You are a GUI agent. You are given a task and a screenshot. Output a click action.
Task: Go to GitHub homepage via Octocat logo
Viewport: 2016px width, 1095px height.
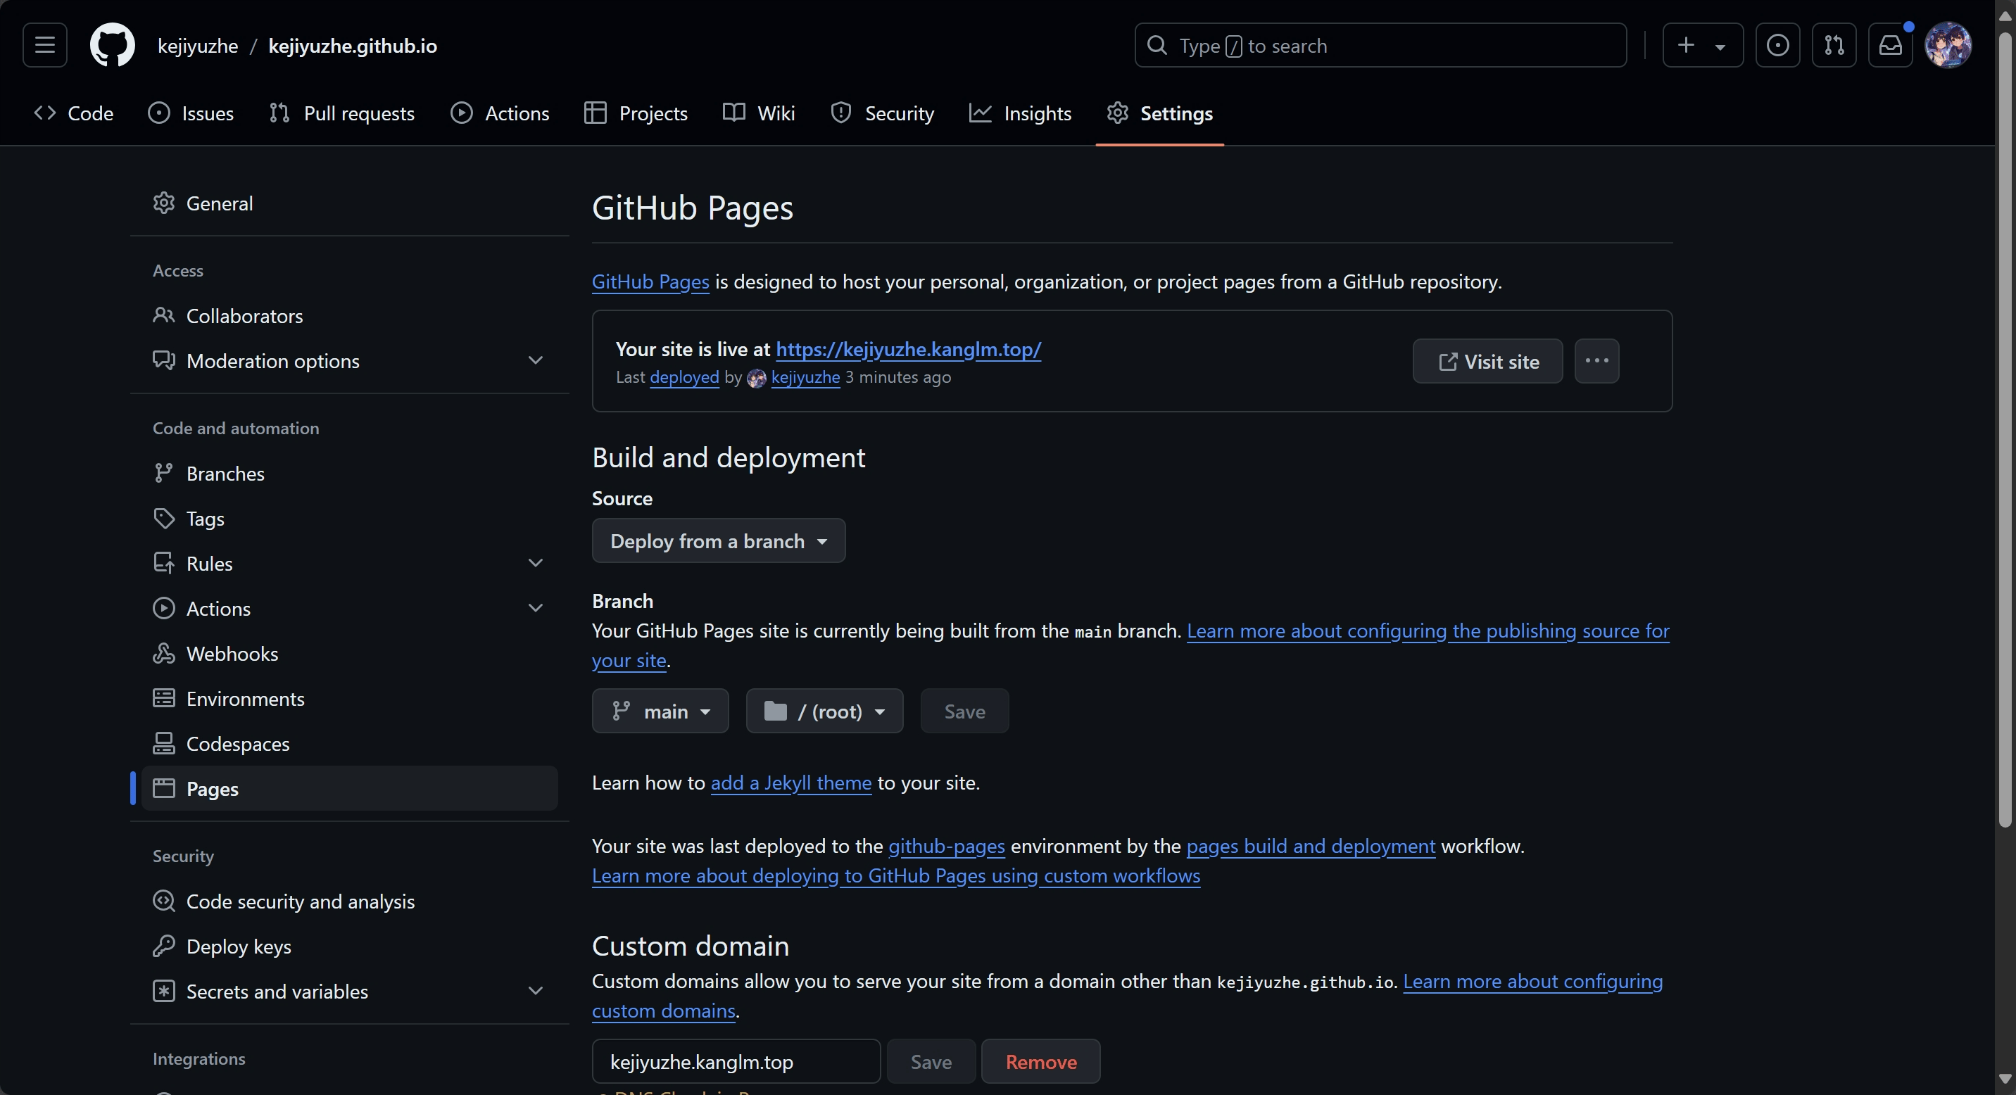[112, 45]
